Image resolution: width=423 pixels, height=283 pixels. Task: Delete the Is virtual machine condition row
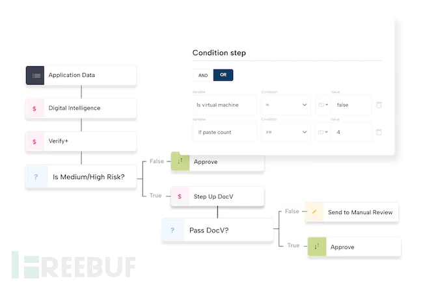[379, 105]
